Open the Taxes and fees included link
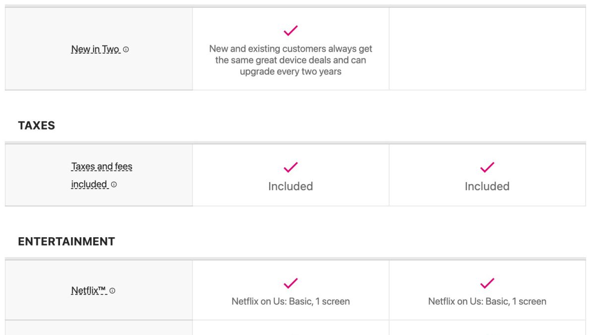The width and height of the screenshot is (595, 335). coord(102,167)
